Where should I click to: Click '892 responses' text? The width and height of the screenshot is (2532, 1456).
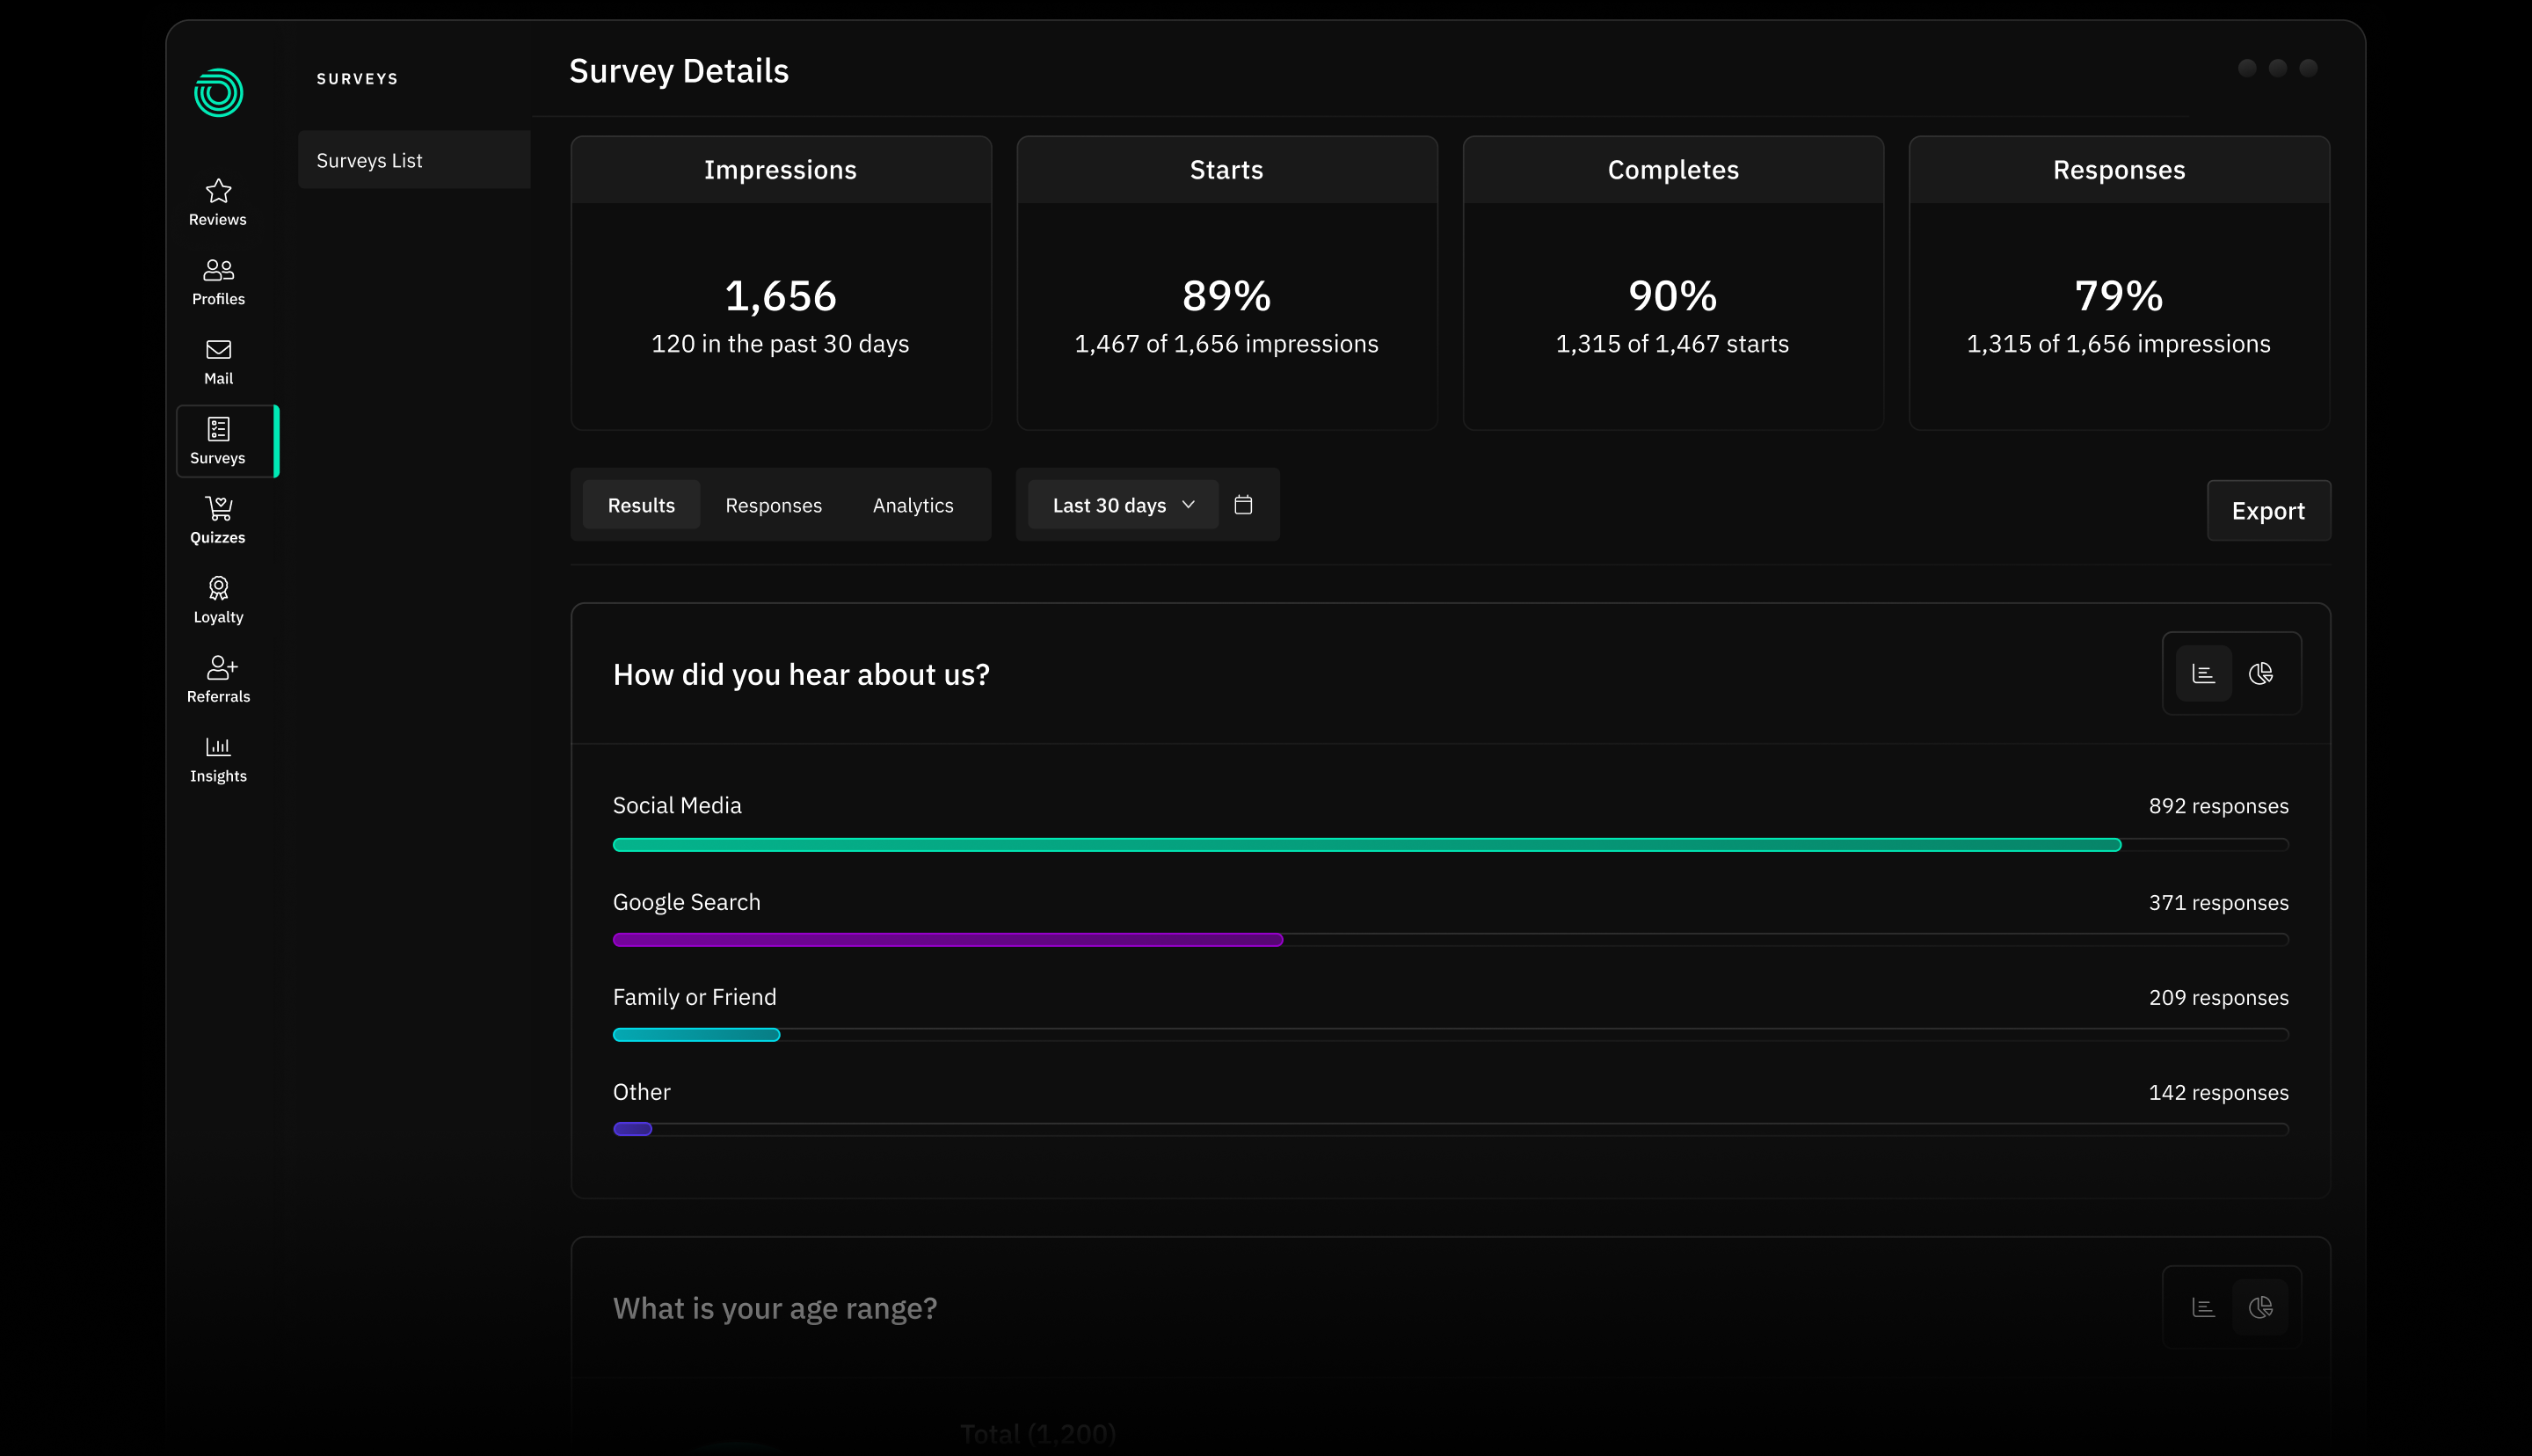click(2218, 806)
